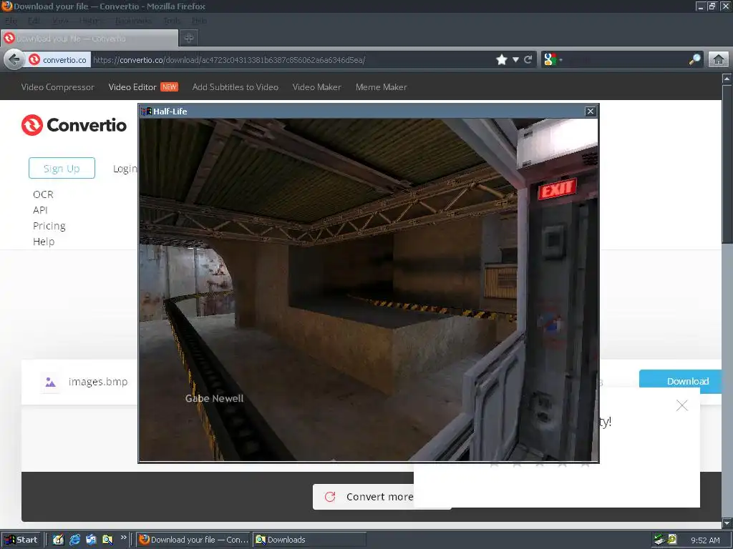Click the third quick launch icon
The height and width of the screenshot is (549, 733).
(91, 540)
